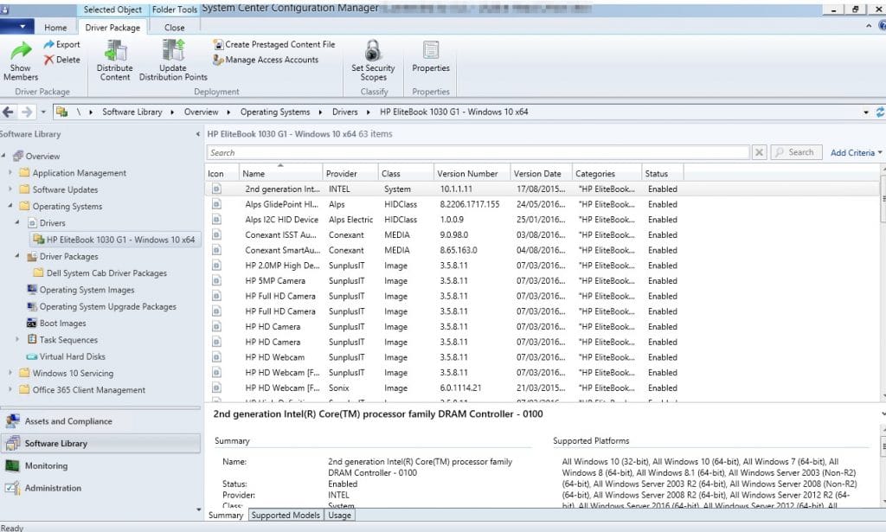The height and width of the screenshot is (532, 886).
Task: Sort by the Version Date column
Action: [x=542, y=173]
